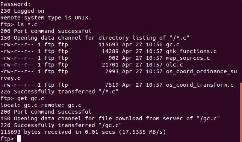Click the '230 Logged on' message
The image size is (242, 142).
[x=22, y=11]
